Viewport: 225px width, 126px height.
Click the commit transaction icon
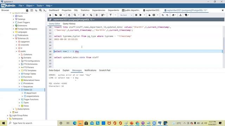click(x=163, y=15)
